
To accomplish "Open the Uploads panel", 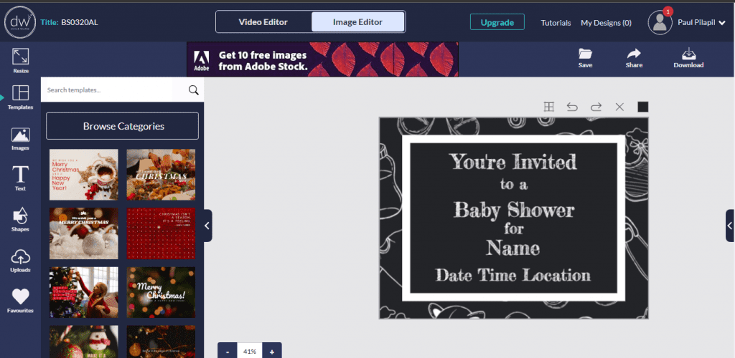I will [x=20, y=258].
